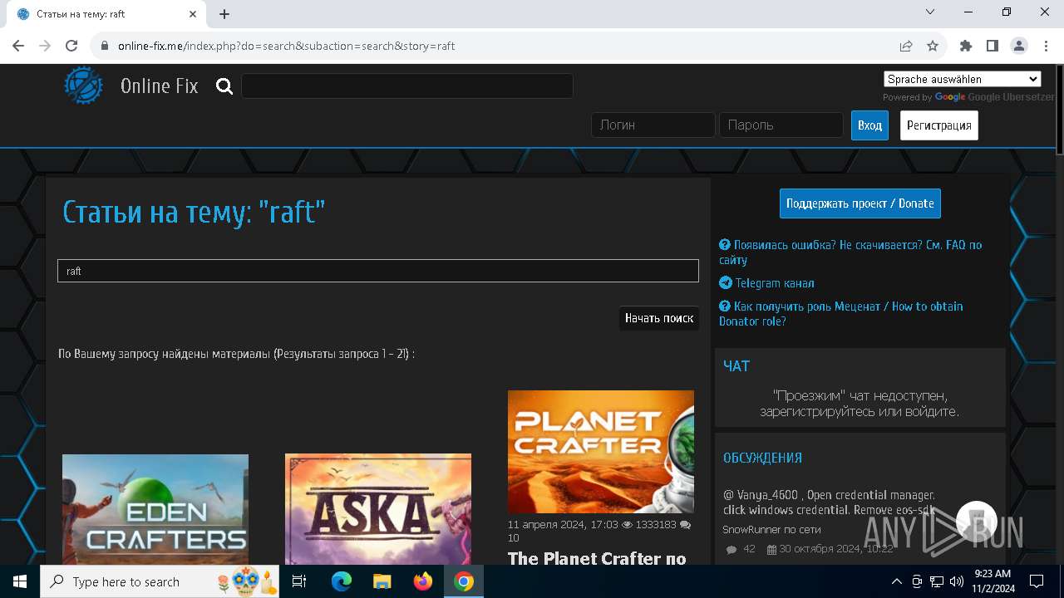Open 'The Planet Crafter по' article title

(597, 558)
